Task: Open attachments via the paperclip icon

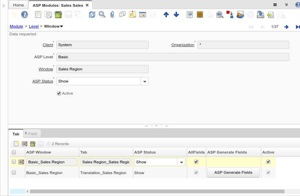Action: [112, 14]
